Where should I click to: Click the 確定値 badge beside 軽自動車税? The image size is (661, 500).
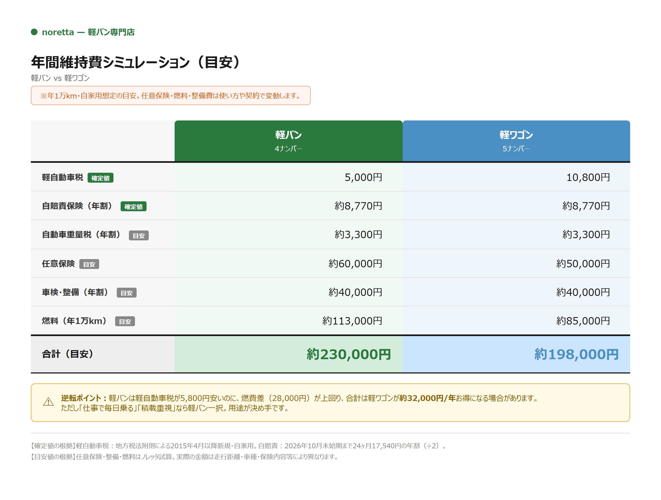click(x=101, y=178)
